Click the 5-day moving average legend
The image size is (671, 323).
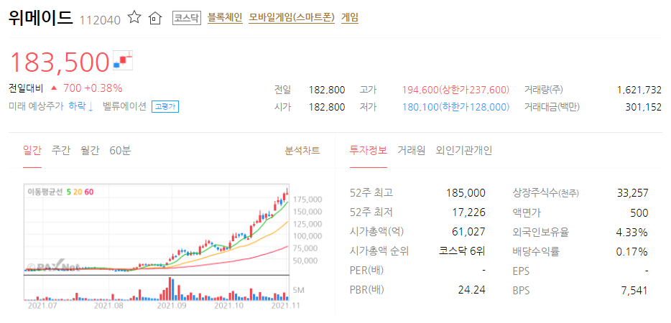pos(68,192)
